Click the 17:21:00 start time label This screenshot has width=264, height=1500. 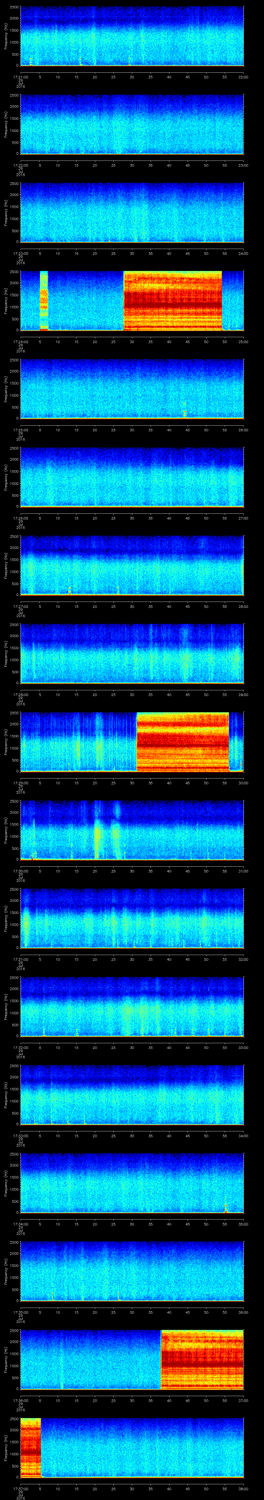20,76
